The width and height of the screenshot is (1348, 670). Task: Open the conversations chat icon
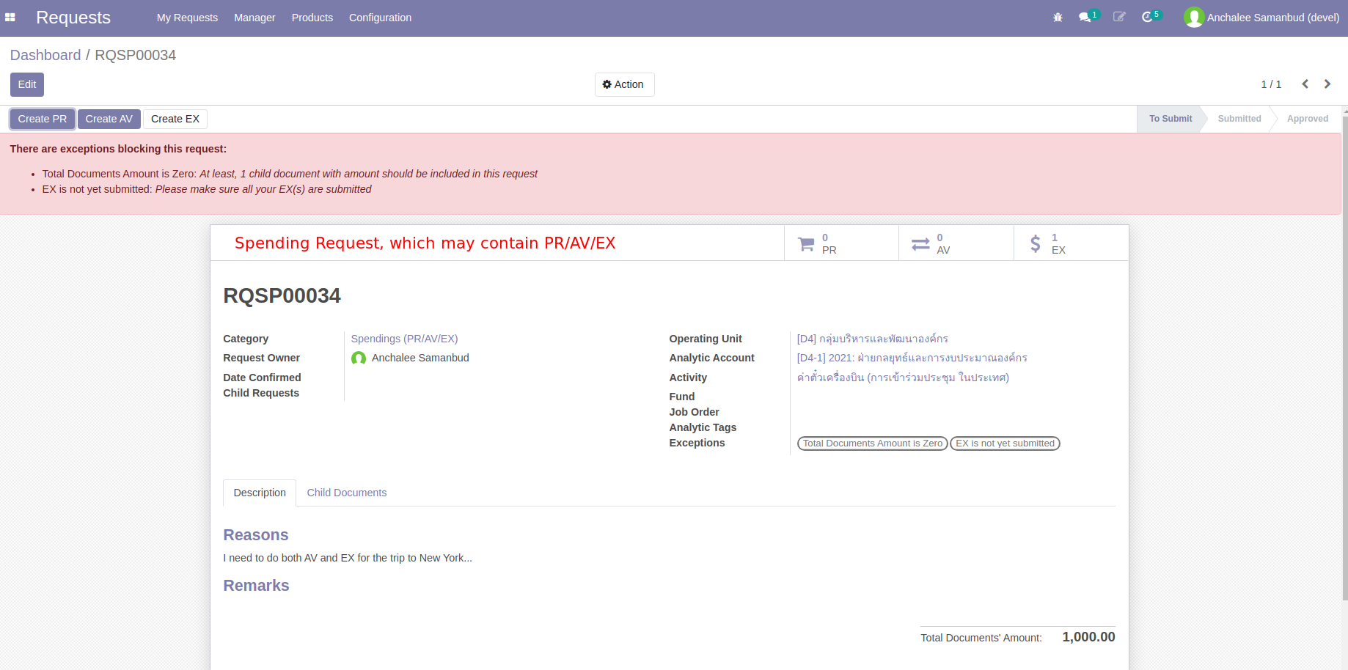click(x=1085, y=18)
